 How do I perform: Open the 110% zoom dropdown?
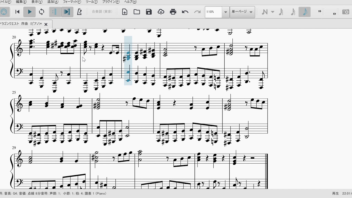point(226,12)
